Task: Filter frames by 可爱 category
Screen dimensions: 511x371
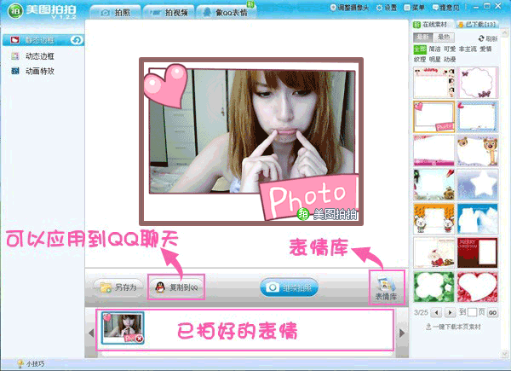Action: tap(450, 49)
